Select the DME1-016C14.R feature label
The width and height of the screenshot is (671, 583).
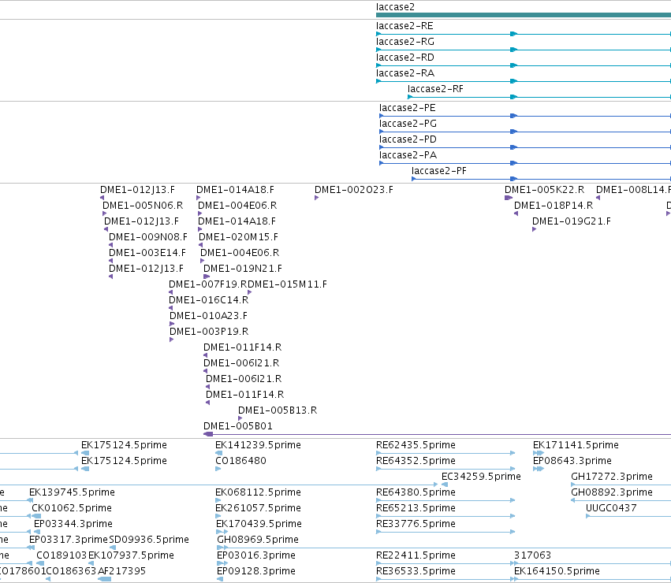(208, 300)
